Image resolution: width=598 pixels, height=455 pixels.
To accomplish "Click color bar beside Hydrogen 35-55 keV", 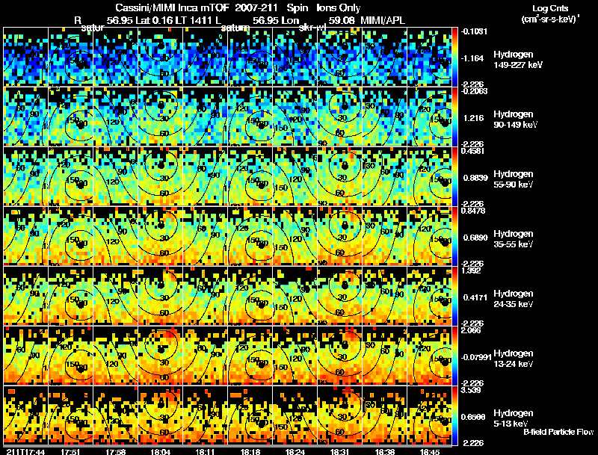I will pos(454,236).
